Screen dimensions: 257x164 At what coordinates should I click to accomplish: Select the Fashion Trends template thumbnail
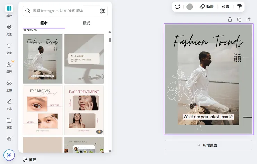[x=42, y=59]
